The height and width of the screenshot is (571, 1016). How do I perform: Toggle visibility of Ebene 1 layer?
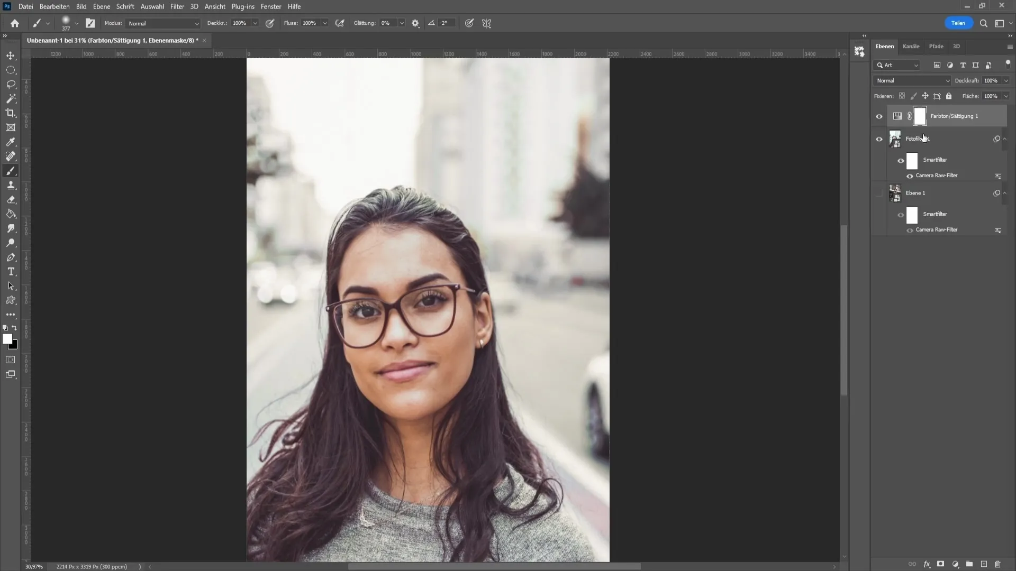(879, 192)
